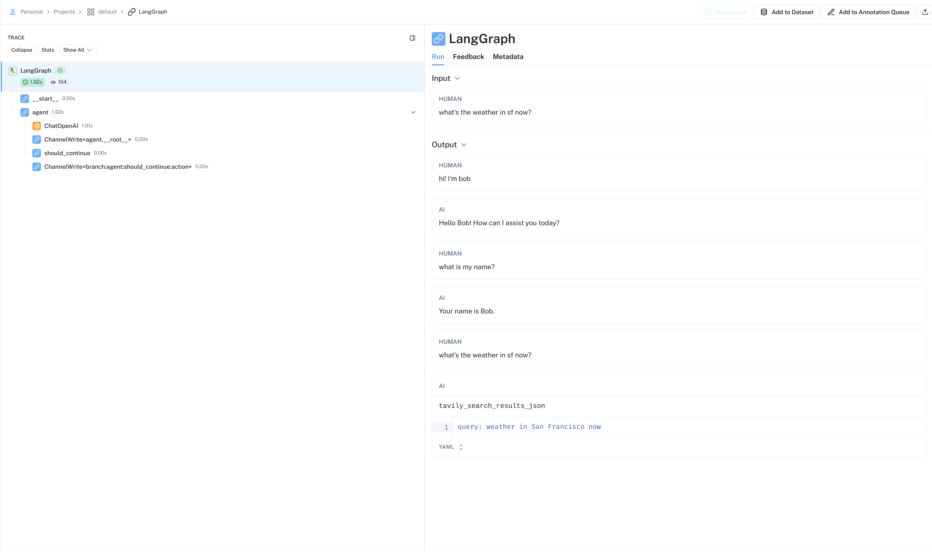Click the large LangGraph header chain icon
932x552 pixels.
click(438, 39)
